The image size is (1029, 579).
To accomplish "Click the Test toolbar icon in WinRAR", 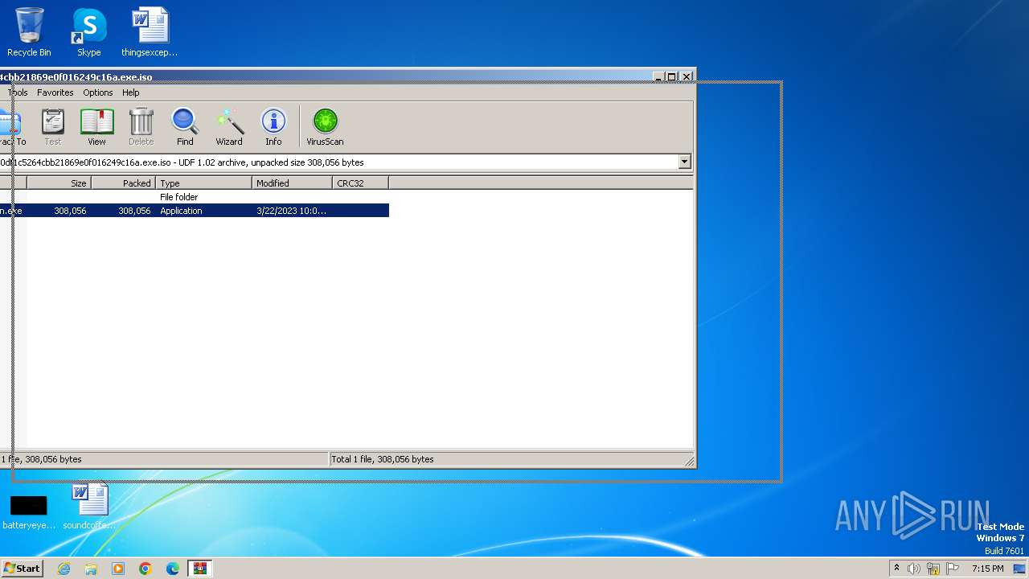I will [52, 127].
